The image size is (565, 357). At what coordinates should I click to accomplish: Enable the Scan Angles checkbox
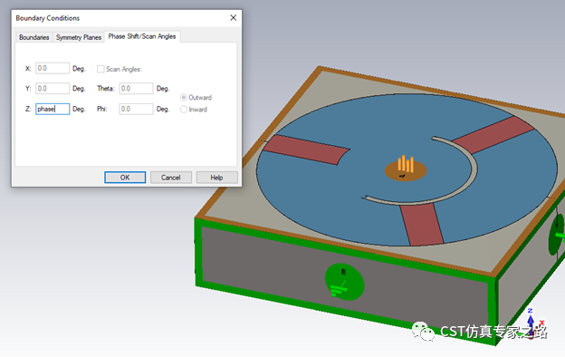tap(101, 69)
